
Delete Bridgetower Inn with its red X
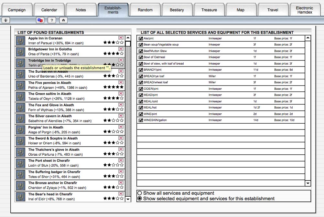pyautogui.click(x=121, y=49)
